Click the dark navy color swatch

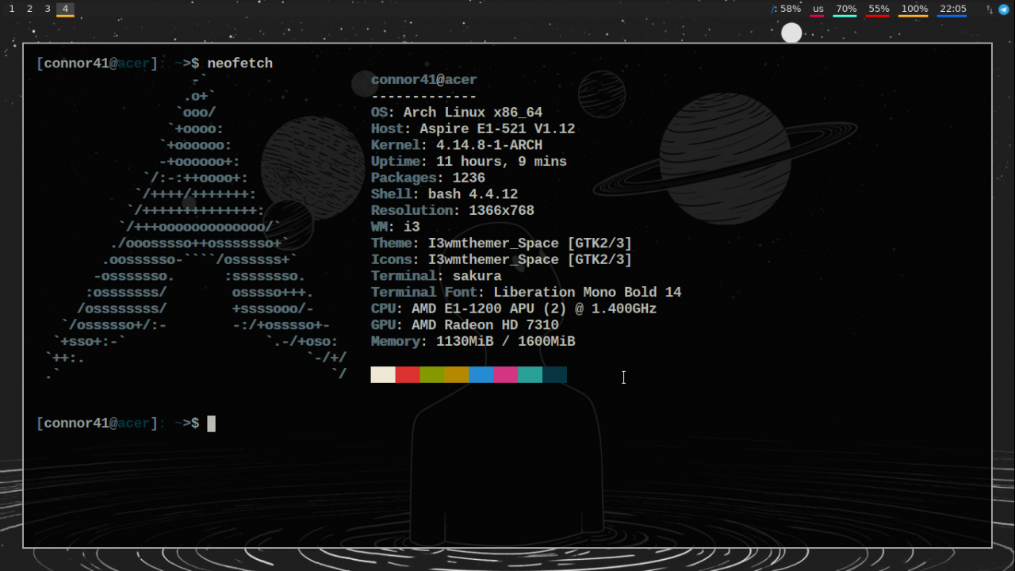555,374
